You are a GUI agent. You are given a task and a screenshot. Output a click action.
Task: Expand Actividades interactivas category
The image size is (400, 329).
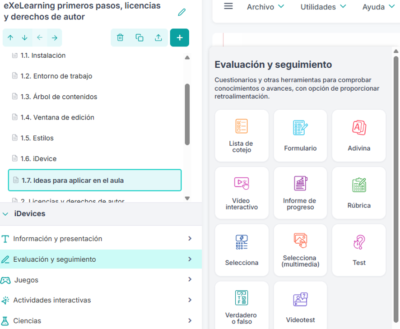pos(101,300)
